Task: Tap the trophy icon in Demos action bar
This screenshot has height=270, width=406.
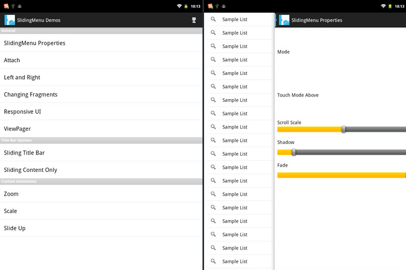Action: pos(194,20)
